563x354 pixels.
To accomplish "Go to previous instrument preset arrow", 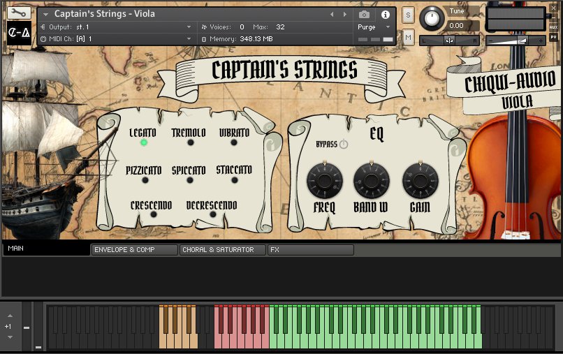I will coord(332,14).
